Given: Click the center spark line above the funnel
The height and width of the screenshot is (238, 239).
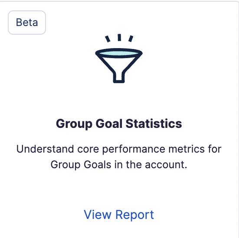Looking at the screenshot, I should [119, 37].
